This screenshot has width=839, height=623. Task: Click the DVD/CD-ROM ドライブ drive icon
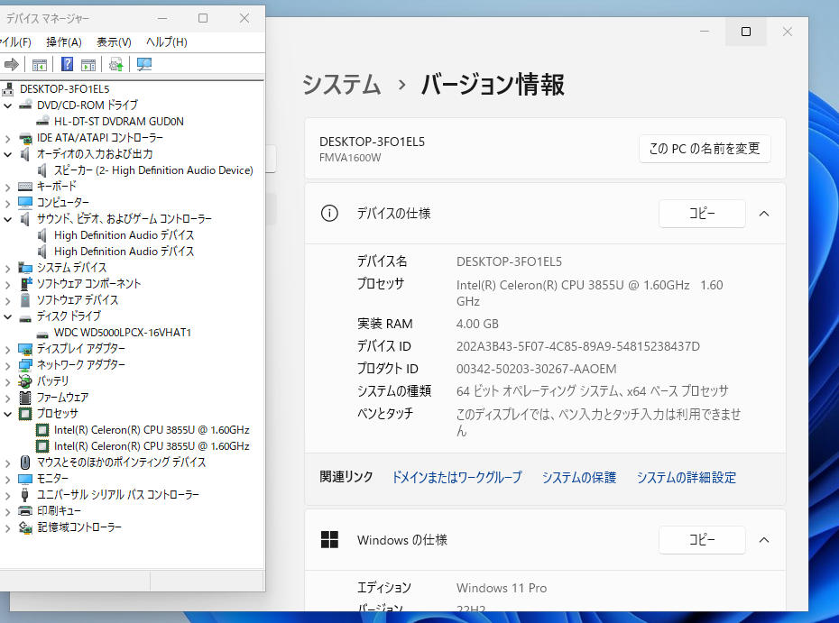[25, 105]
